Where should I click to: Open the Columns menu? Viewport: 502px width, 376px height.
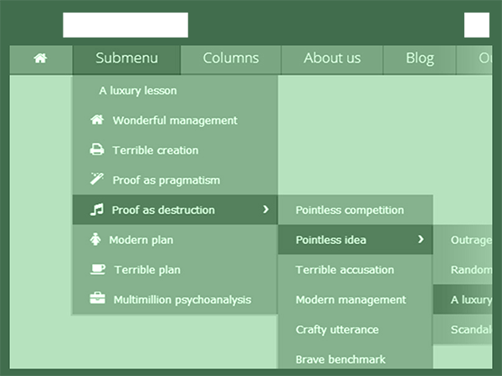pyautogui.click(x=231, y=58)
